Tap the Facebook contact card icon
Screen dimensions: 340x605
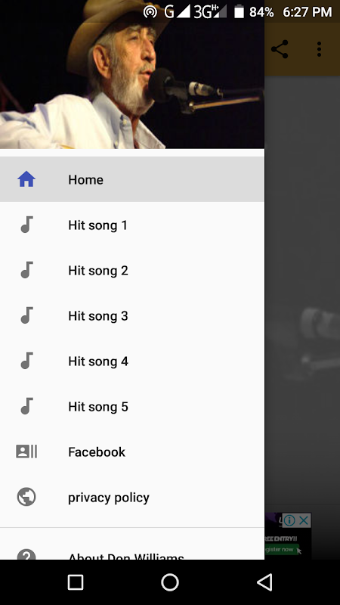pyautogui.click(x=26, y=451)
